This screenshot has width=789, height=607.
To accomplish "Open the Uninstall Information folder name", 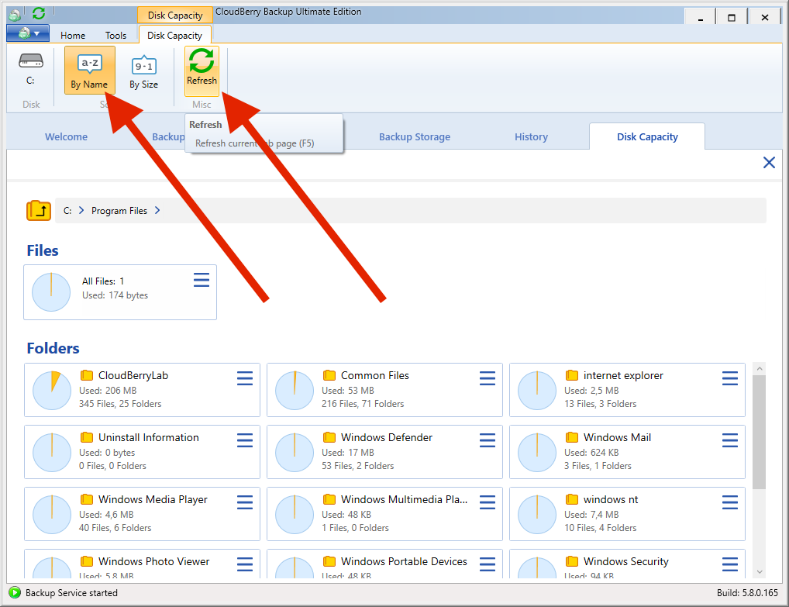I will [x=149, y=437].
